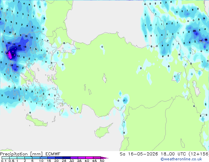Click the "ECMWF" model label
This screenshot has height=162, width=209.
[53, 154]
